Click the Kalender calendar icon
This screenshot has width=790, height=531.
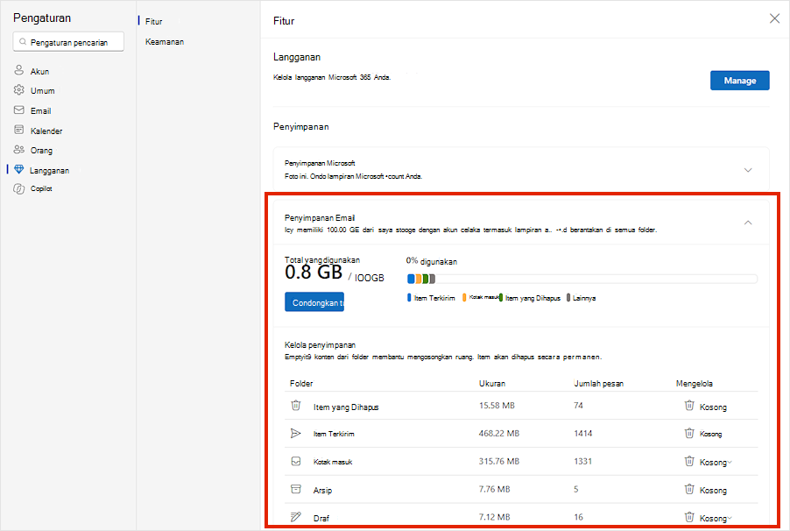click(x=18, y=130)
